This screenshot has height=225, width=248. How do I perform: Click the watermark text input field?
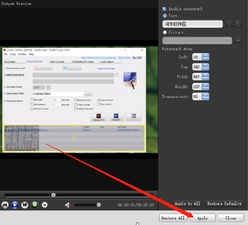pyautogui.click(x=192, y=24)
